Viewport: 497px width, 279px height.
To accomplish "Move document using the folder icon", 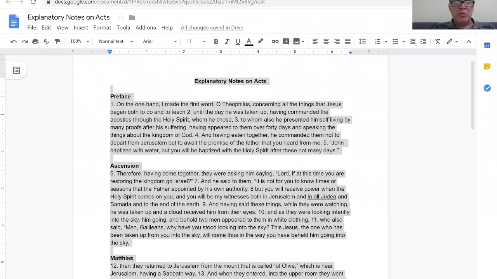I will pos(132,17).
